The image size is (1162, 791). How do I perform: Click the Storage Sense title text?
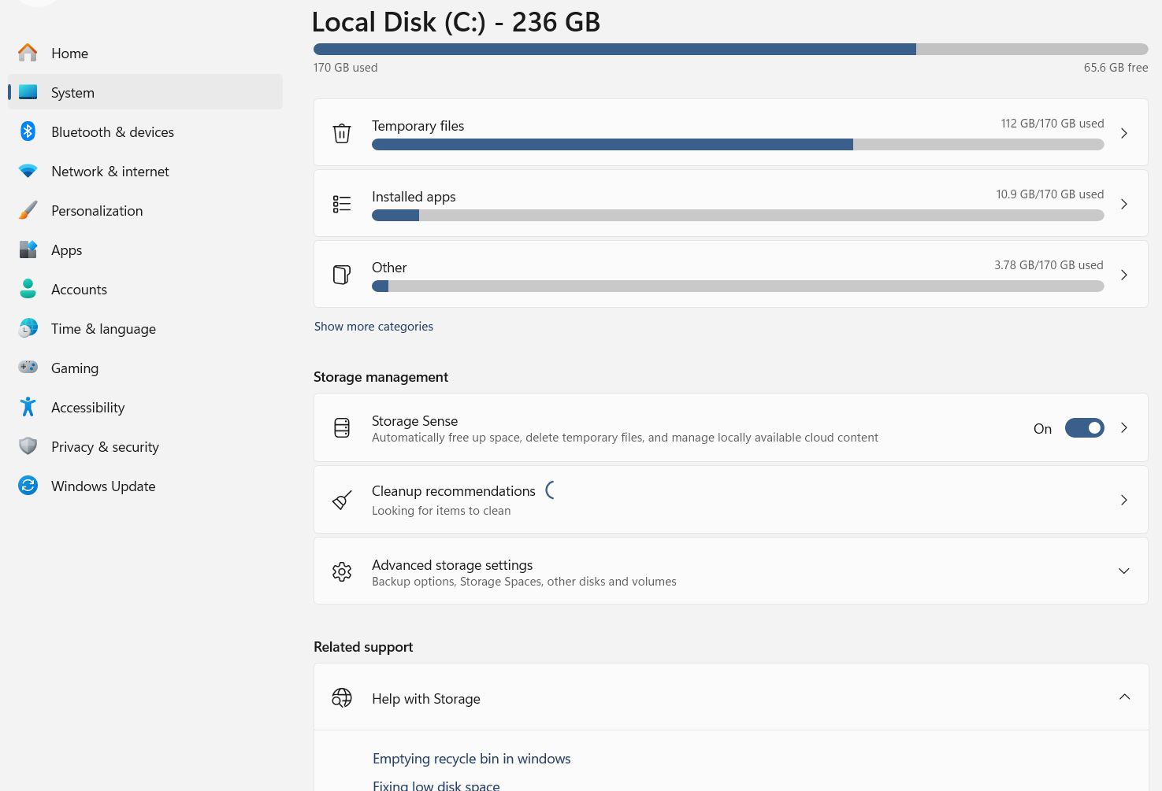click(x=415, y=421)
